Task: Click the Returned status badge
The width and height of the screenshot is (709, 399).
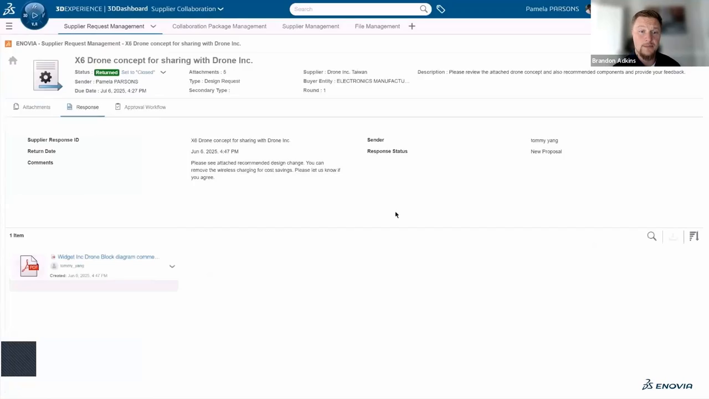Action: coord(106,72)
